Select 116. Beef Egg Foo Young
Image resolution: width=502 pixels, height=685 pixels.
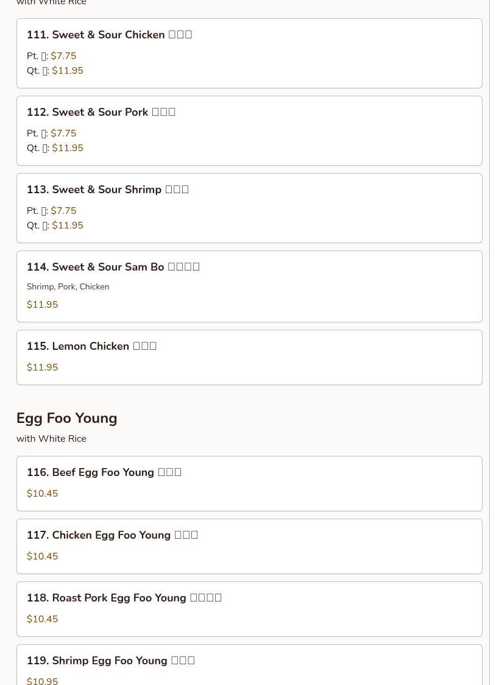click(x=249, y=484)
